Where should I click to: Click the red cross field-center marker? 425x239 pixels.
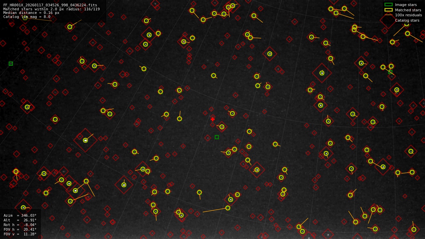(213, 119)
